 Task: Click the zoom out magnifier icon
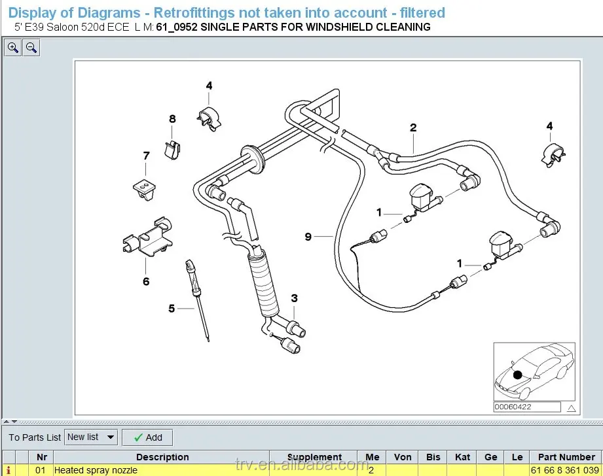tap(31, 48)
